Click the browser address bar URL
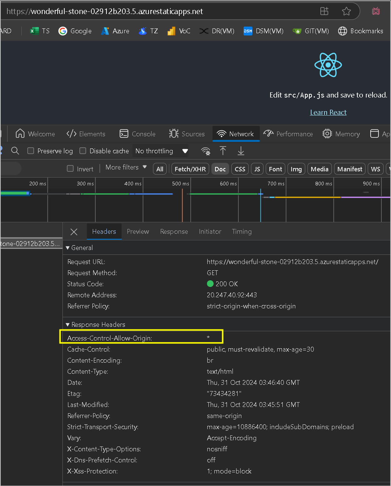 coord(105,11)
